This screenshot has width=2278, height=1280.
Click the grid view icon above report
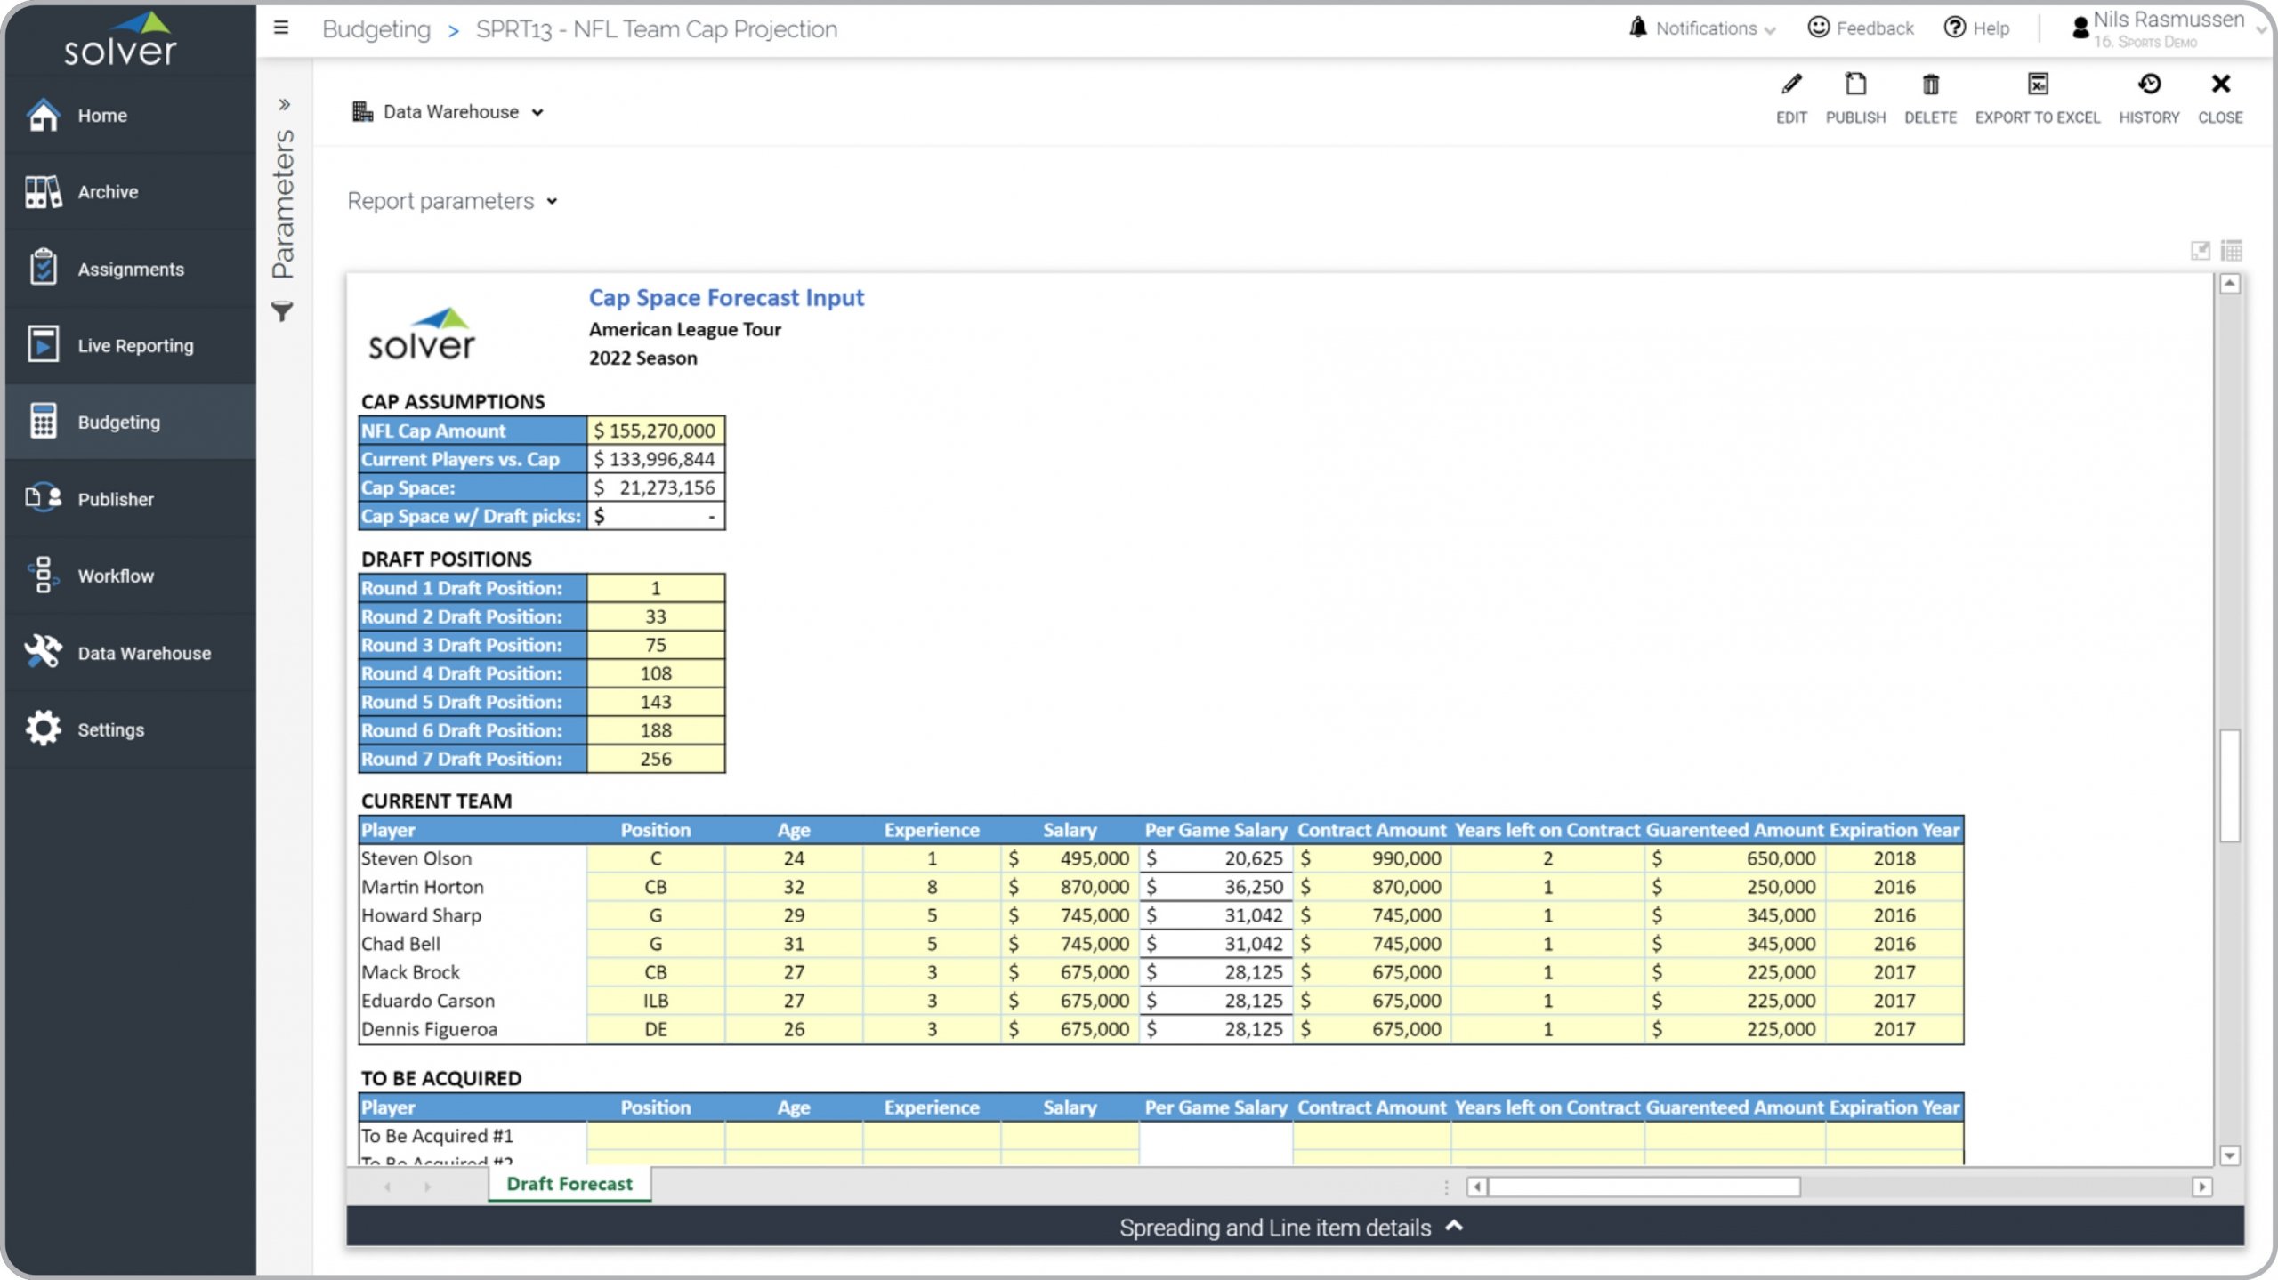2231,251
